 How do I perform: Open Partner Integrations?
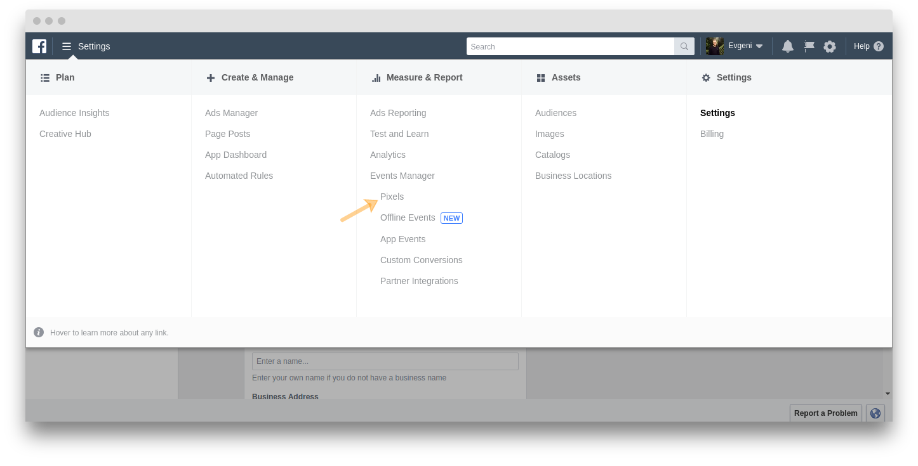coord(419,281)
